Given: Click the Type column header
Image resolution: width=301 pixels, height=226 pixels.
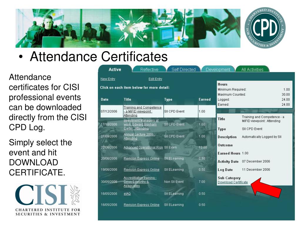Looking at the screenshot, I should pos(168,99).
